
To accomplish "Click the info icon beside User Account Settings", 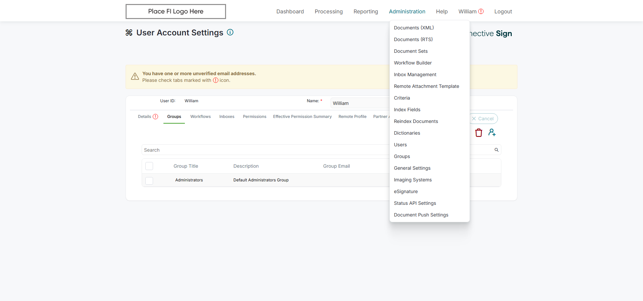I will click(230, 32).
